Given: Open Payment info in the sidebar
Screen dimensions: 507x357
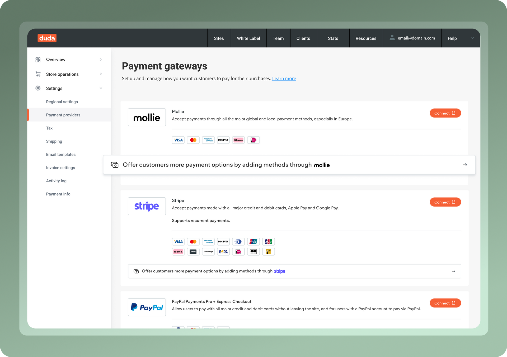Looking at the screenshot, I should [x=58, y=194].
